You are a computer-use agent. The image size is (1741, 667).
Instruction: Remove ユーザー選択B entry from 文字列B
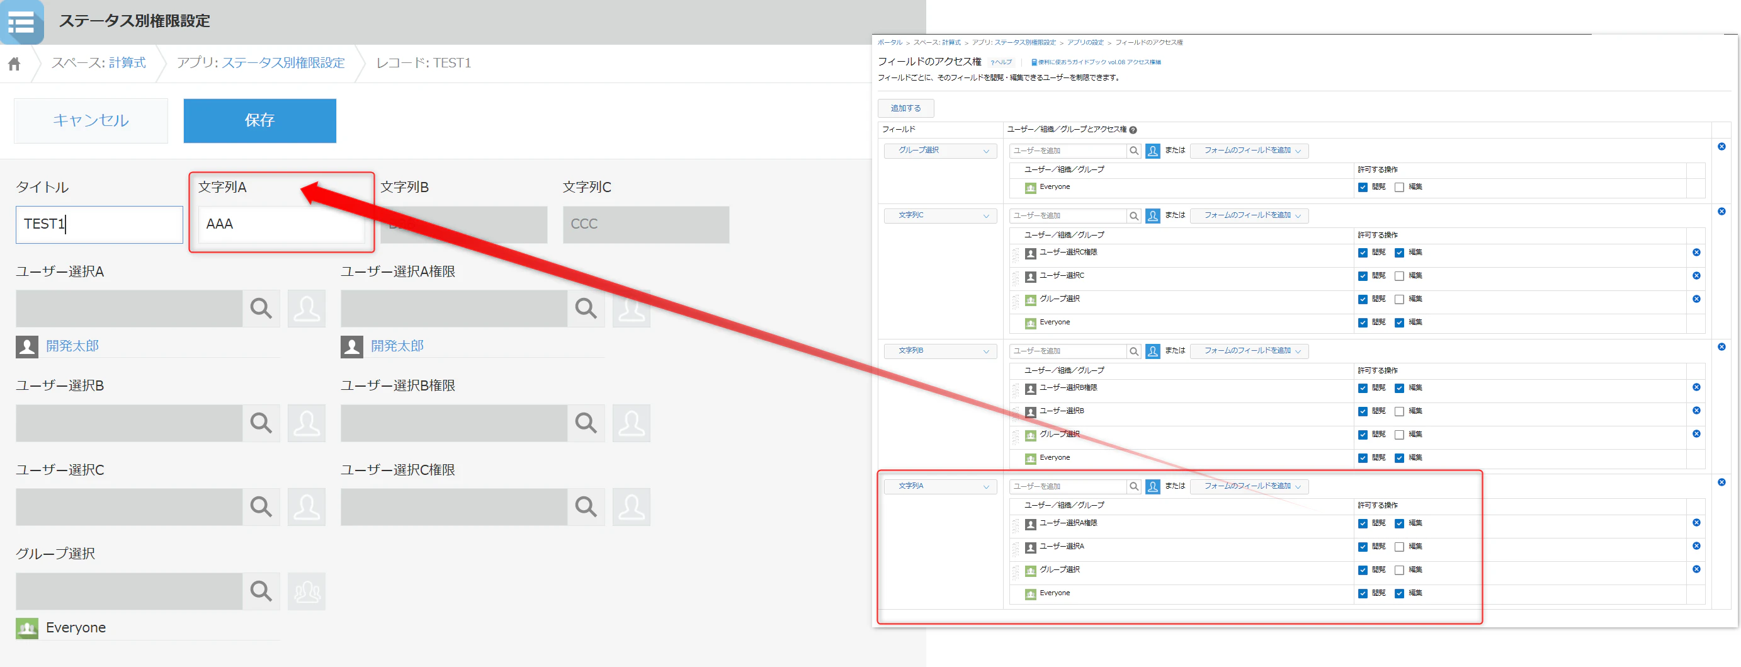click(1696, 411)
